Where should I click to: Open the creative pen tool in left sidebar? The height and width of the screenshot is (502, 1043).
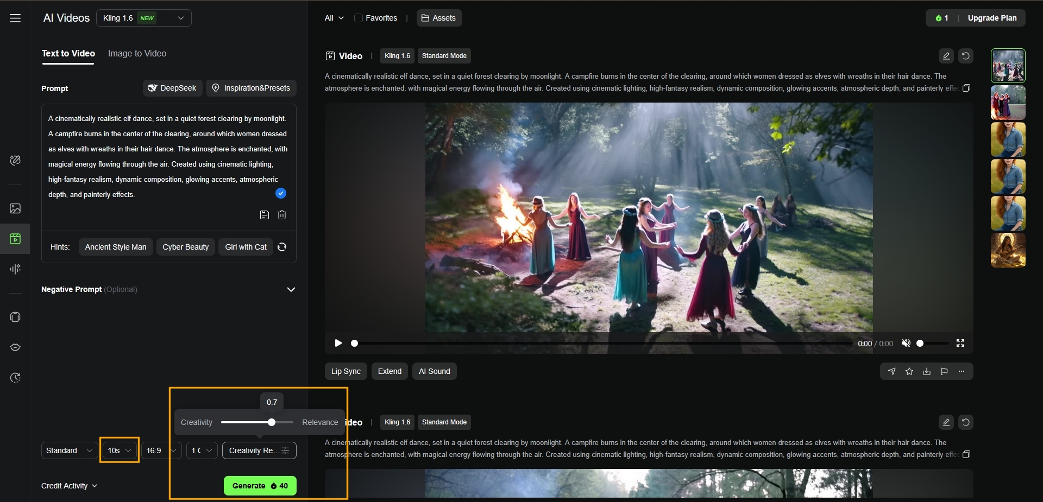[x=15, y=160]
